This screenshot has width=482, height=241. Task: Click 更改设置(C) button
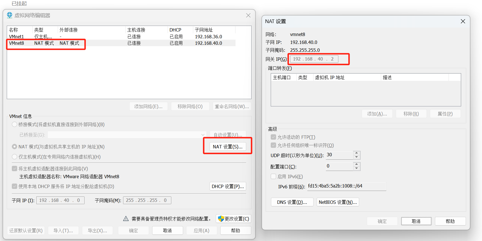pos(234,219)
